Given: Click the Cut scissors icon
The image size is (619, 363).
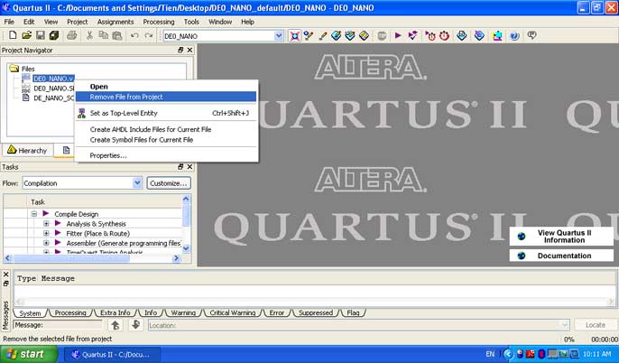Looking at the screenshot, I should tap(90, 35).
